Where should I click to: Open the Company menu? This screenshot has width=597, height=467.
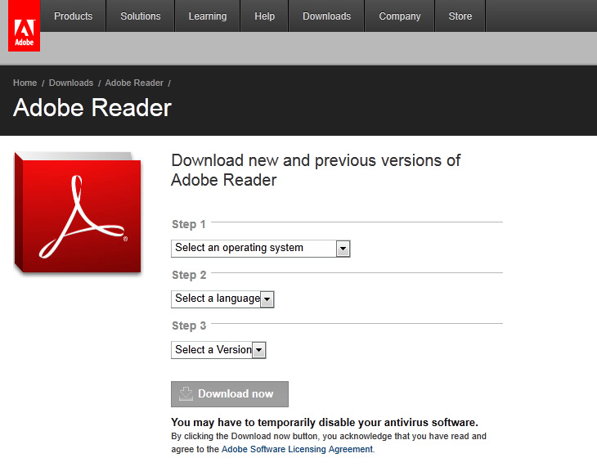[400, 16]
